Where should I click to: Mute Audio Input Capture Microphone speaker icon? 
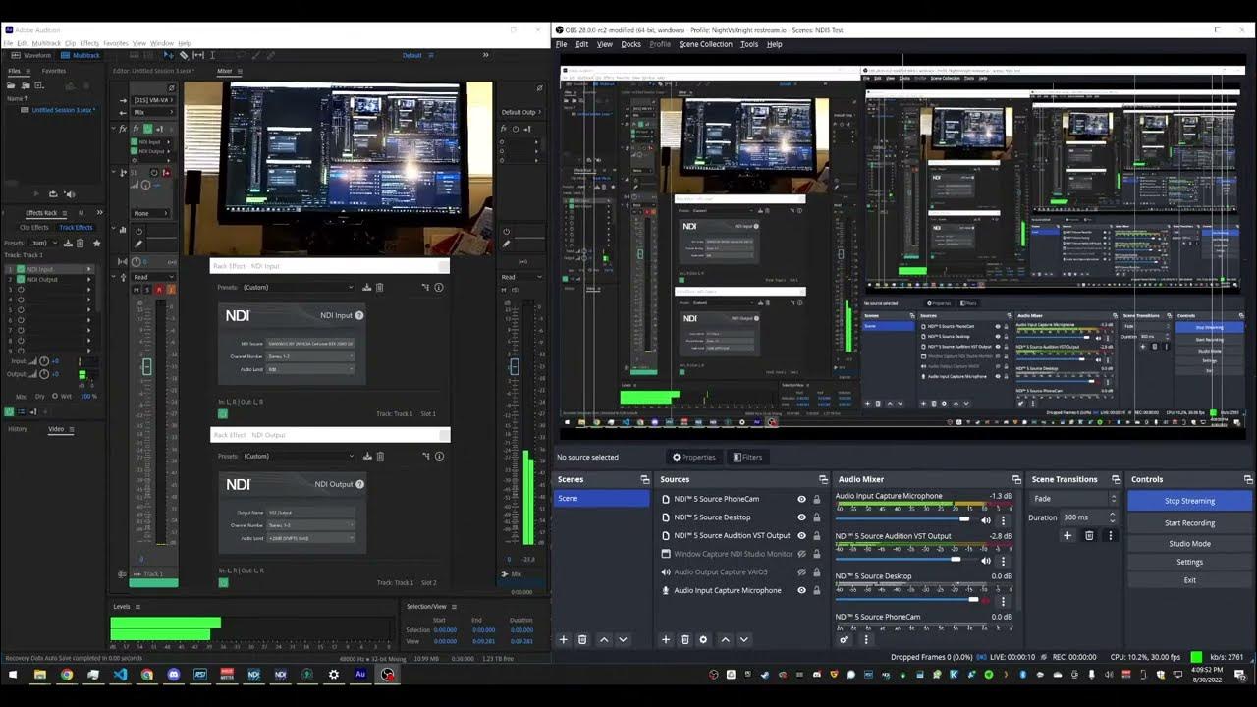click(986, 519)
